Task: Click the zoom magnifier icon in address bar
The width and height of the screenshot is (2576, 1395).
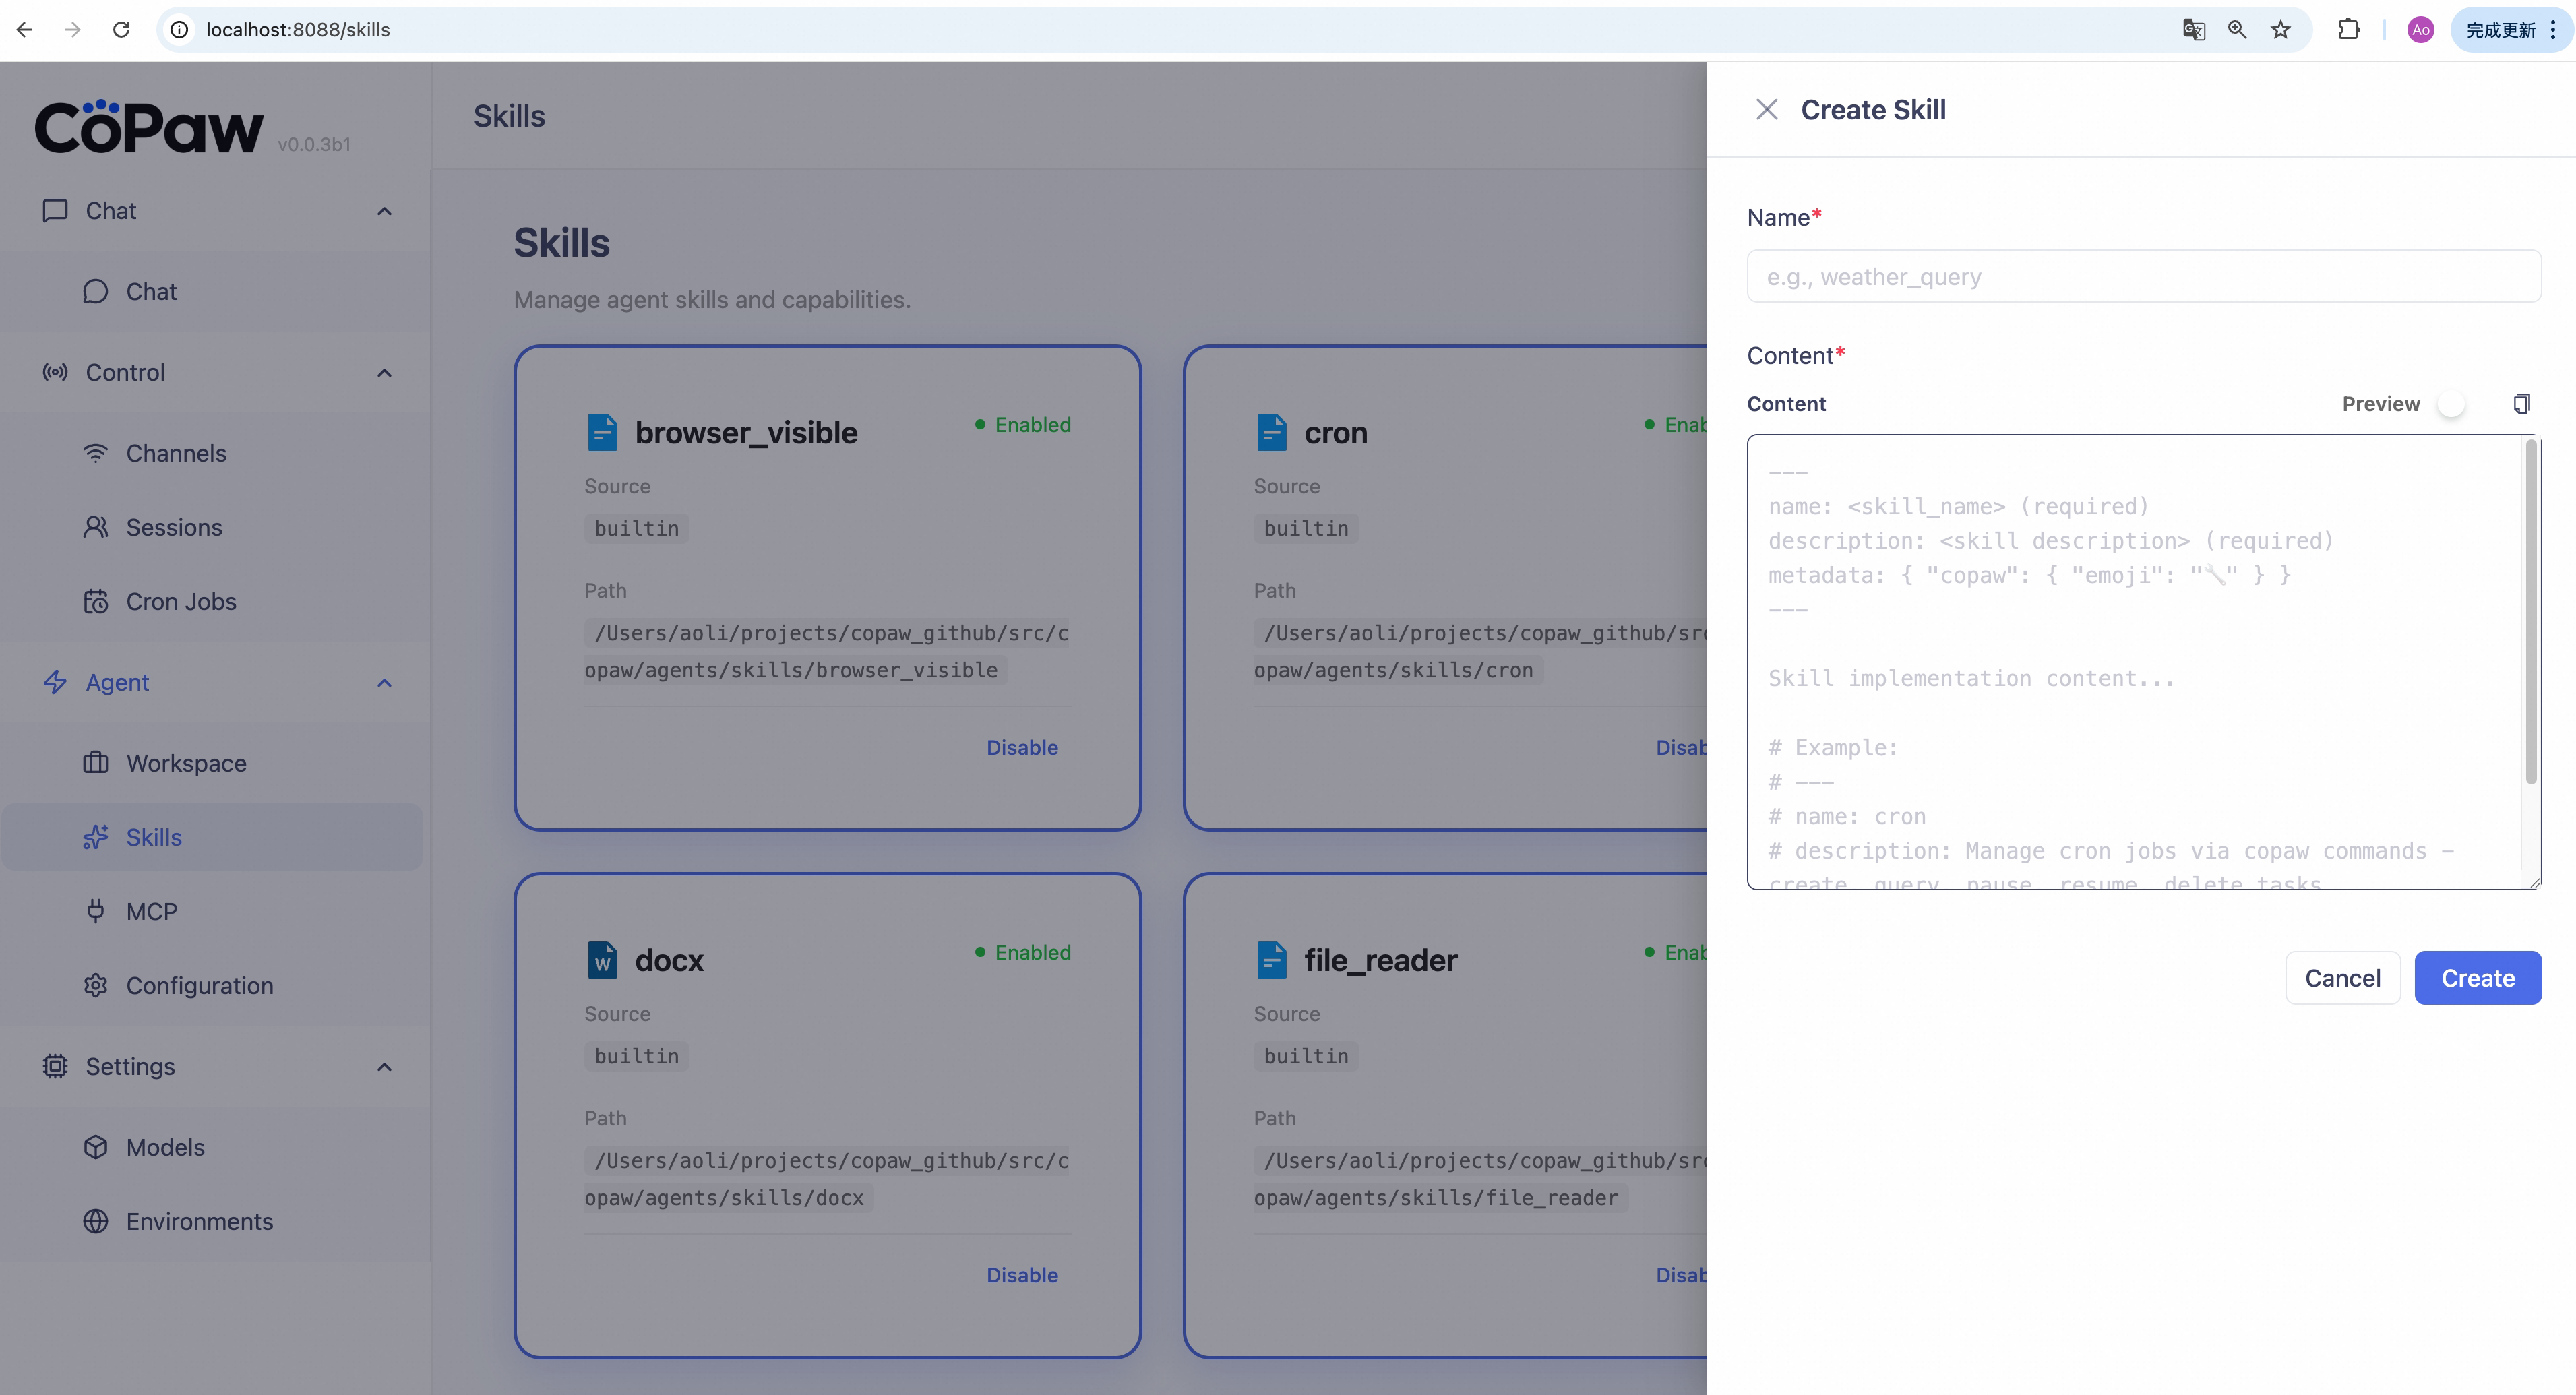Action: click(2237, 30)
